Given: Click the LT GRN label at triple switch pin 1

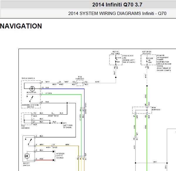Looking at the screenshot, I should pos(49,93).
